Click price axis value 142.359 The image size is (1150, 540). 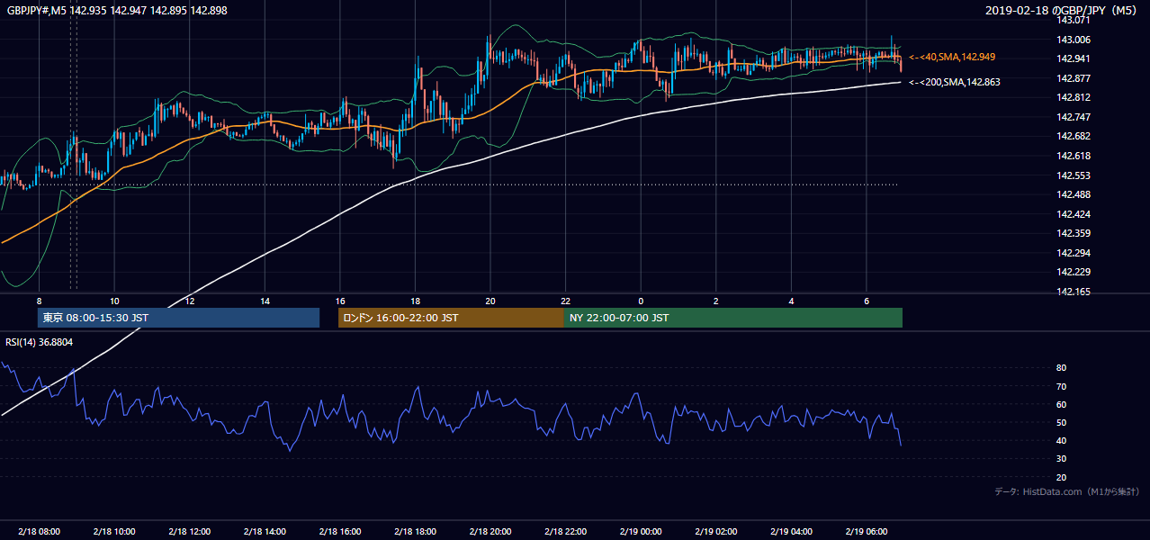(x=1073, y=233)
